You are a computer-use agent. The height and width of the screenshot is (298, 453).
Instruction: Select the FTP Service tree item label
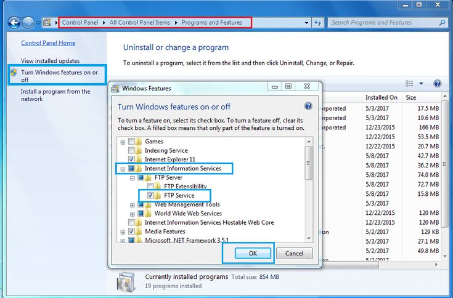tap(179, 195)
